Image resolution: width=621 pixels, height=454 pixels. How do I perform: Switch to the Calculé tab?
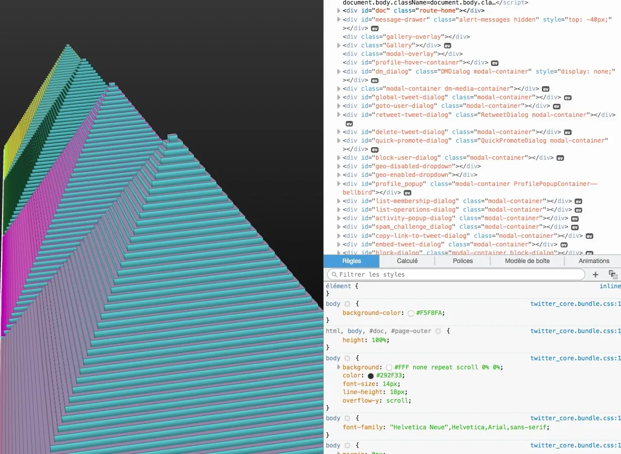click(x=407, y=261)
